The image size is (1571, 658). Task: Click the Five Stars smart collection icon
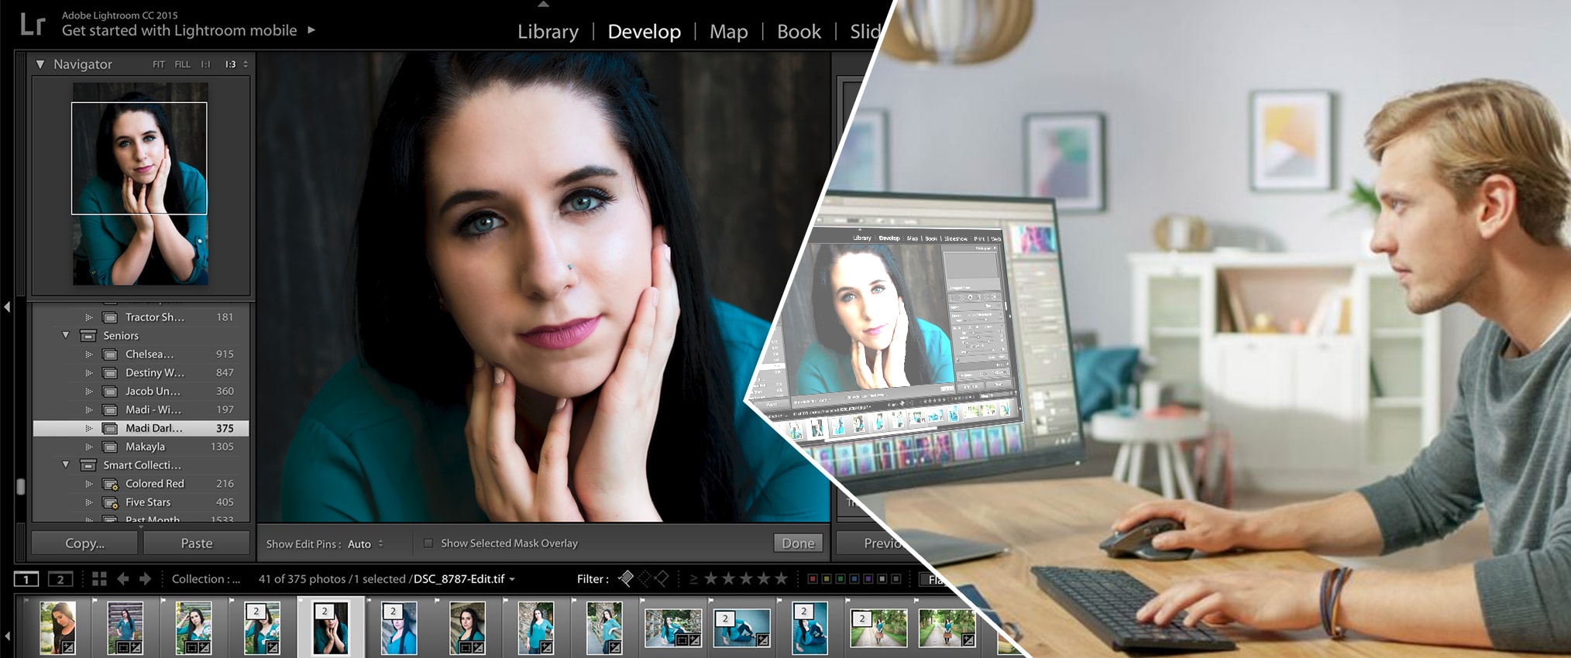[x=111, y=502]
